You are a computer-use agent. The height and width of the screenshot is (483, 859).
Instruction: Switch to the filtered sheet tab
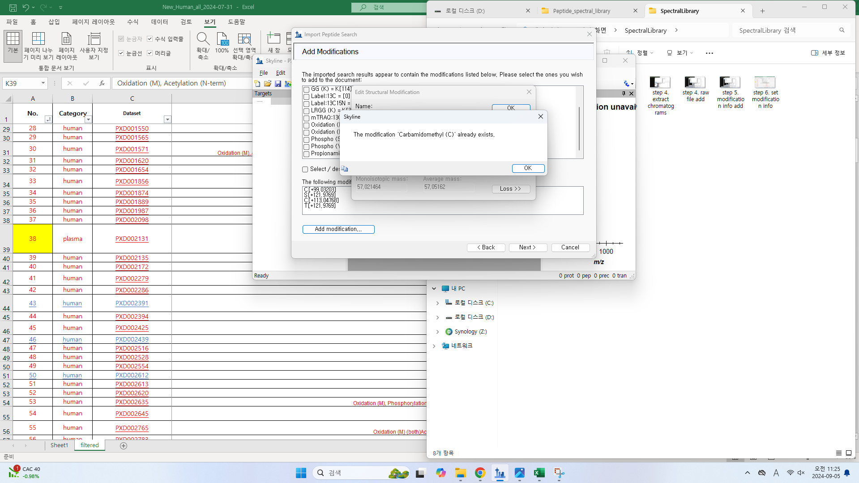tap(90, 445)
